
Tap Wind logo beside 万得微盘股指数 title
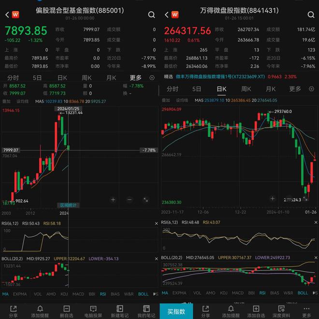(x=175, y=14)
